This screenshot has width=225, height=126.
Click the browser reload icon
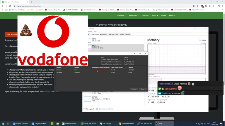point(10,6)
